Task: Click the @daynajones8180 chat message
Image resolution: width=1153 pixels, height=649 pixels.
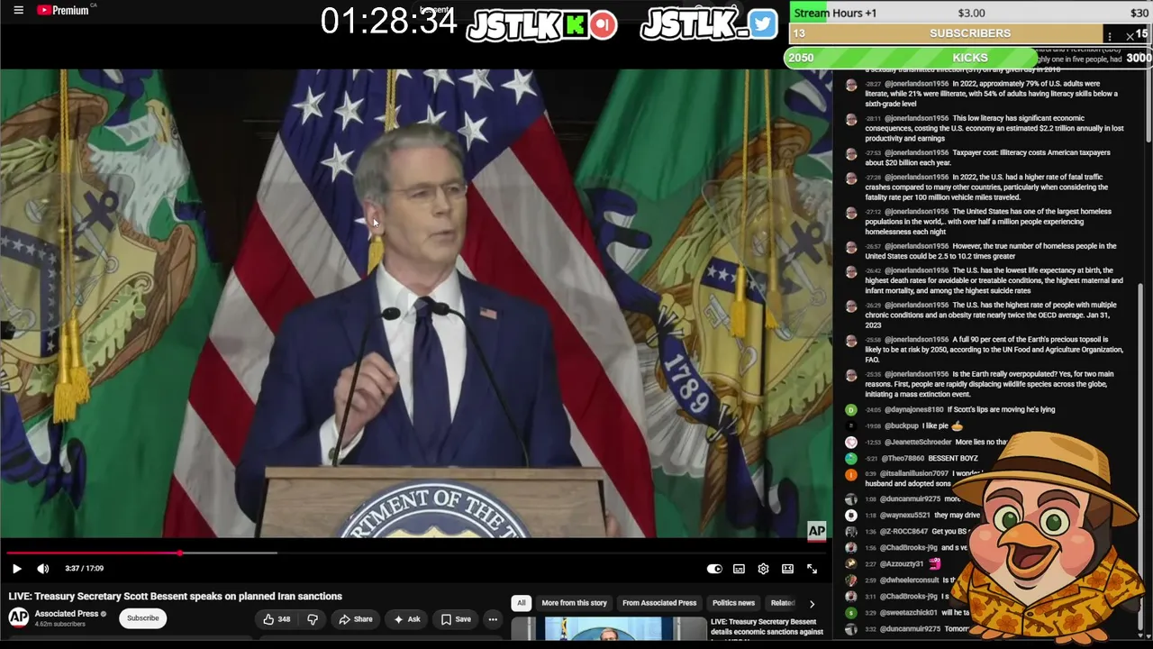Action: pyautogui.click(x=949, y=409)
